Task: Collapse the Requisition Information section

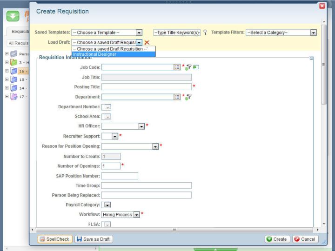Action: tap(311, 58)
